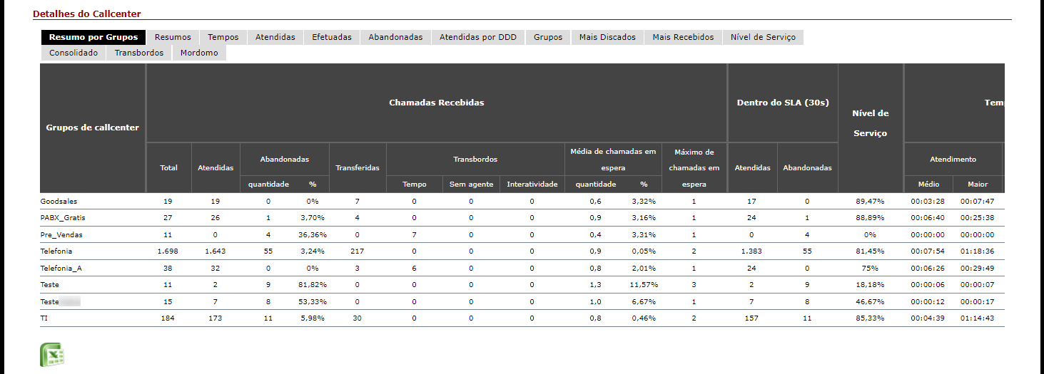Open the Resumos tab
Image resolution: width=1044 pixels, height=374 pixels.
pyautogui.click(x=173, y=37)
